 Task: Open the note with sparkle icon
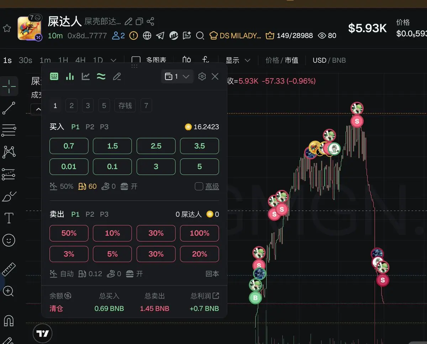coord(187,36)
